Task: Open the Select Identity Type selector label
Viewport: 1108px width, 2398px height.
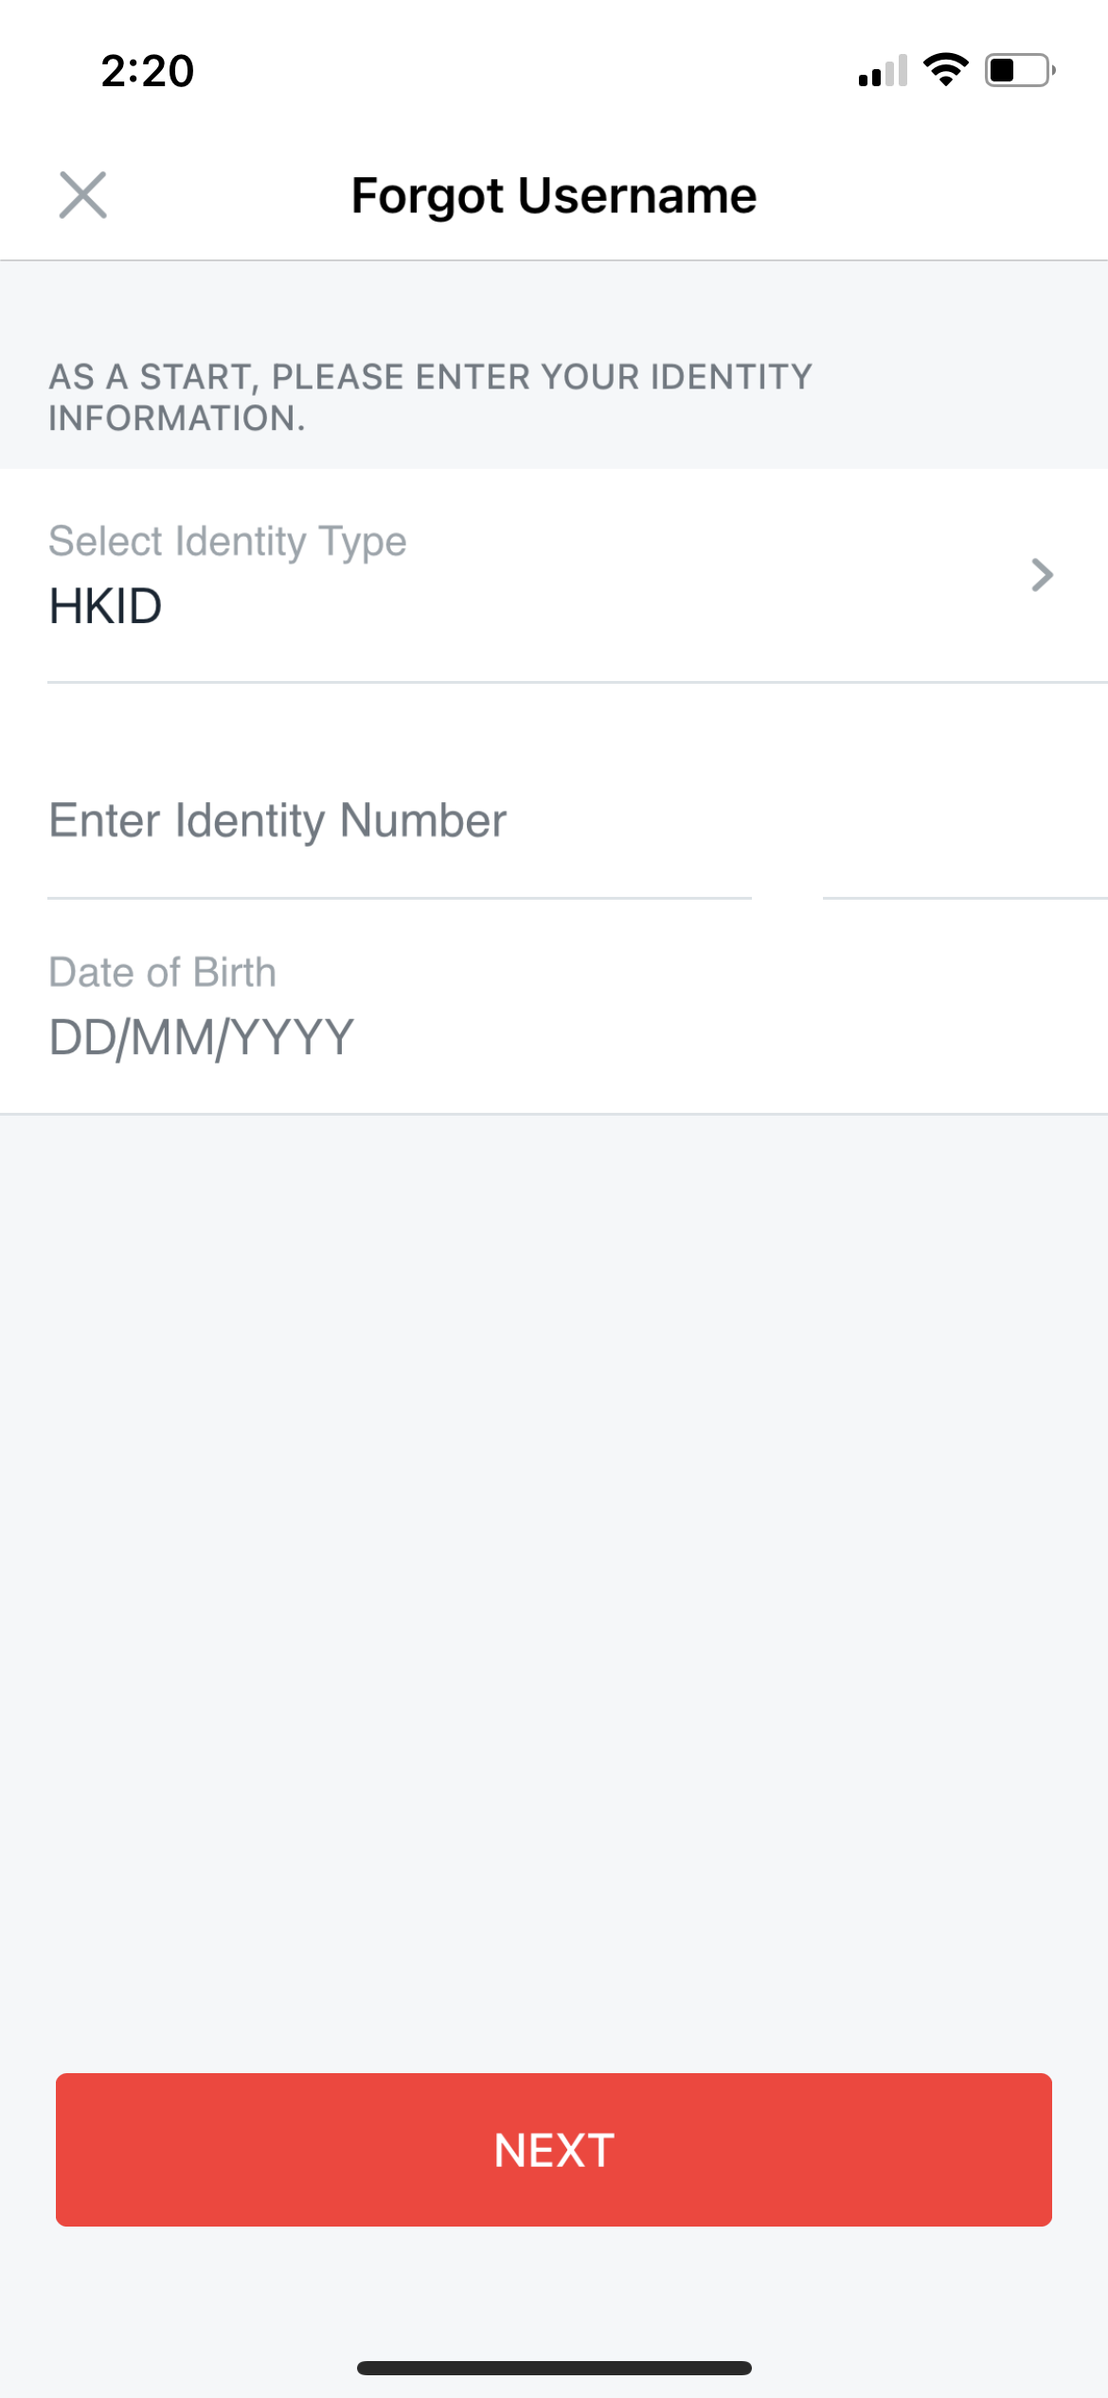Action: coord(227,542)
